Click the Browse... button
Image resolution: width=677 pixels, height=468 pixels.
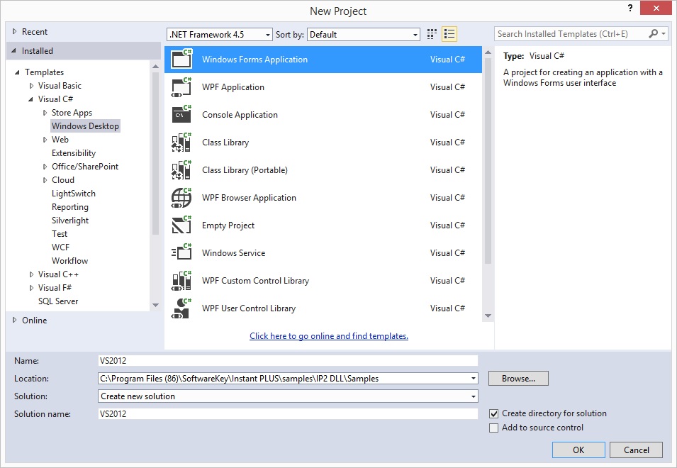tap(518, 379)
